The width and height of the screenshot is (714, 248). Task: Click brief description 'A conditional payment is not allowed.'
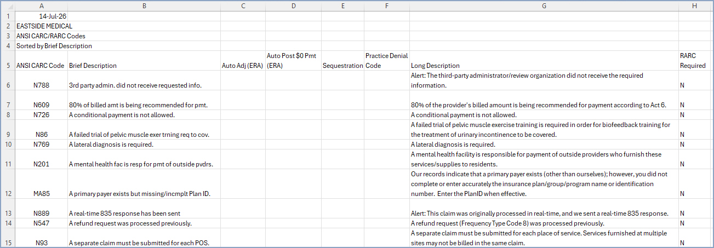(x=144, y=115)
